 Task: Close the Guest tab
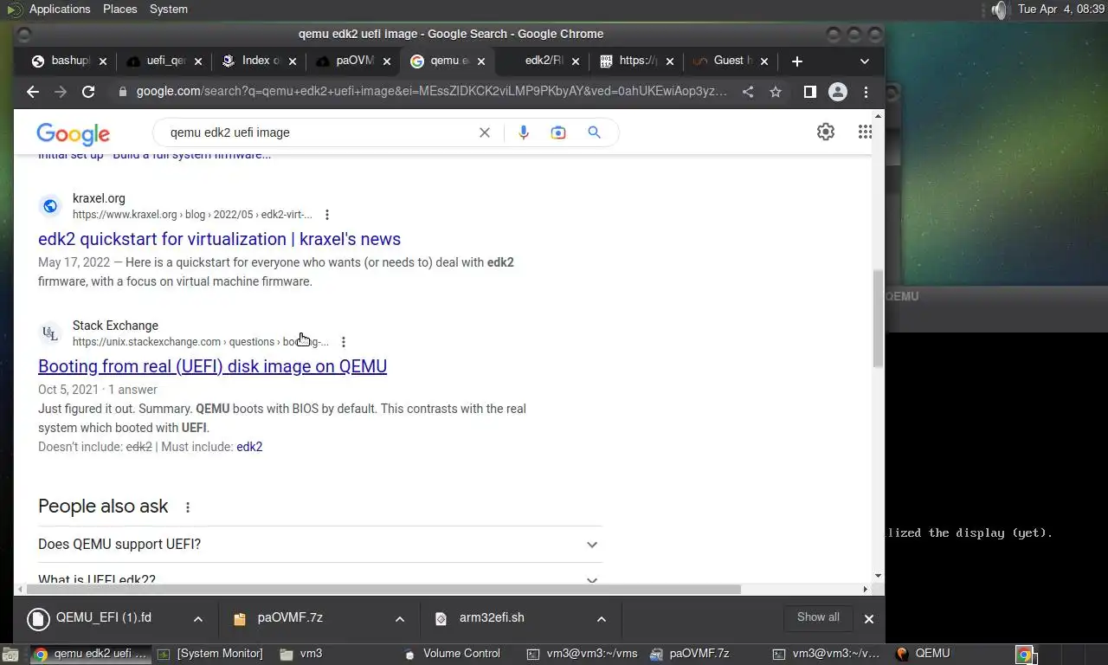(x=765, y=61)
